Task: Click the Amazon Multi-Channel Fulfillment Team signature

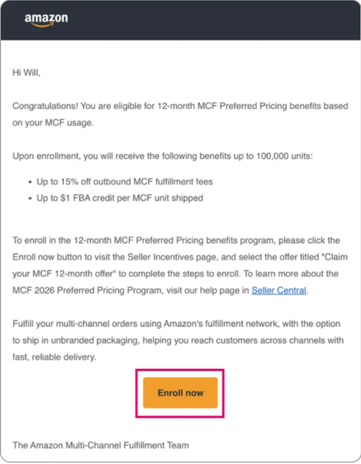Action: pos(101,445)
